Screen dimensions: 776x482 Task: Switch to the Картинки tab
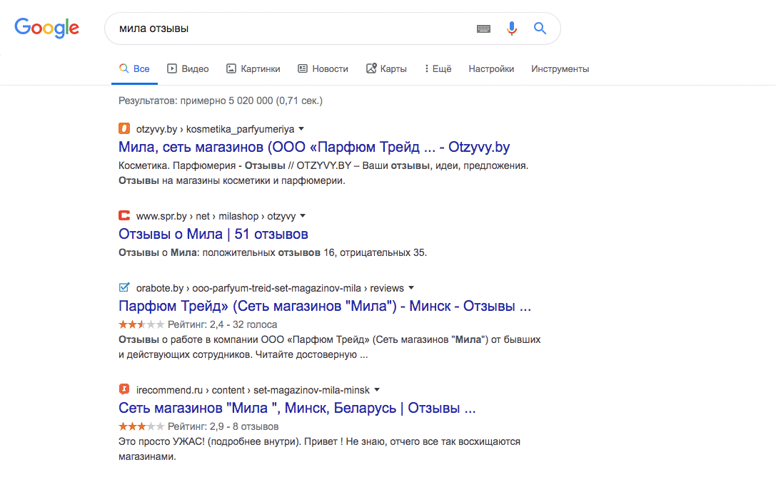click(253, 68)
